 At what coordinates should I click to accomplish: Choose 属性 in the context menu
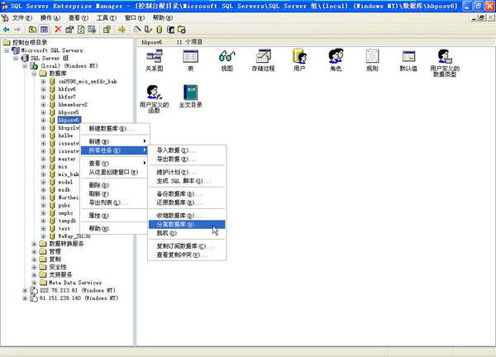[x=115, y=216]
